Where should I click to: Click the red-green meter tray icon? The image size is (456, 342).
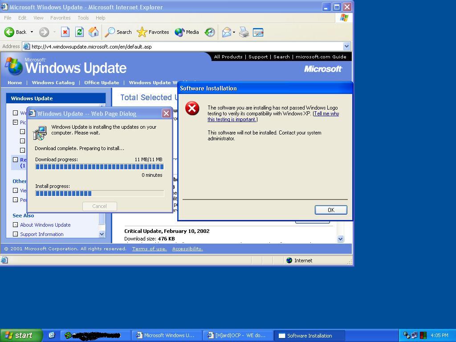point(423,335)
